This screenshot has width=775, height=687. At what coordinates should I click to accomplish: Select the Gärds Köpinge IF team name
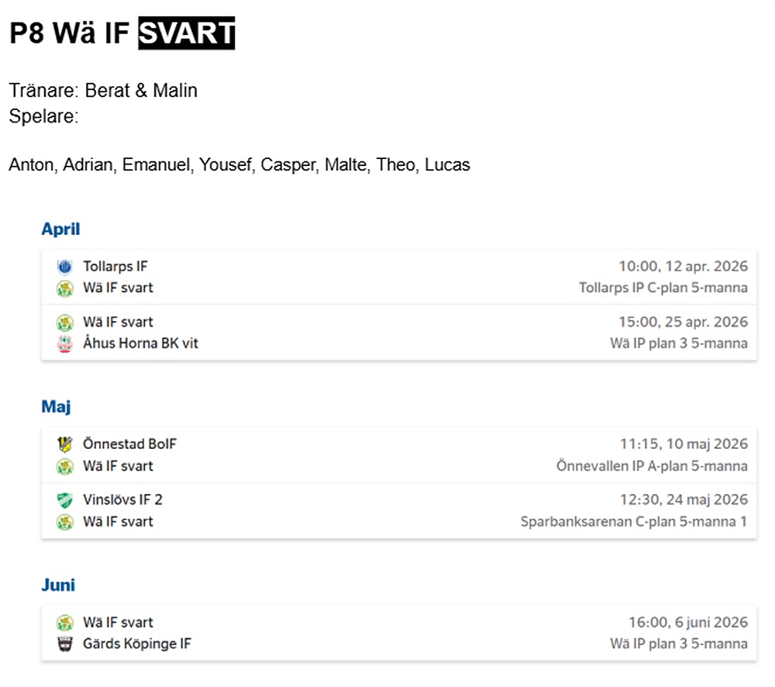136,644
